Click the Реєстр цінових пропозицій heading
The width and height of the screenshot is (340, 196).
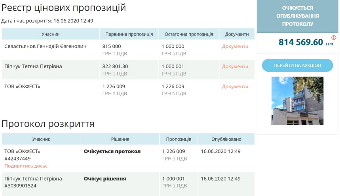click(x=64, y=7)
